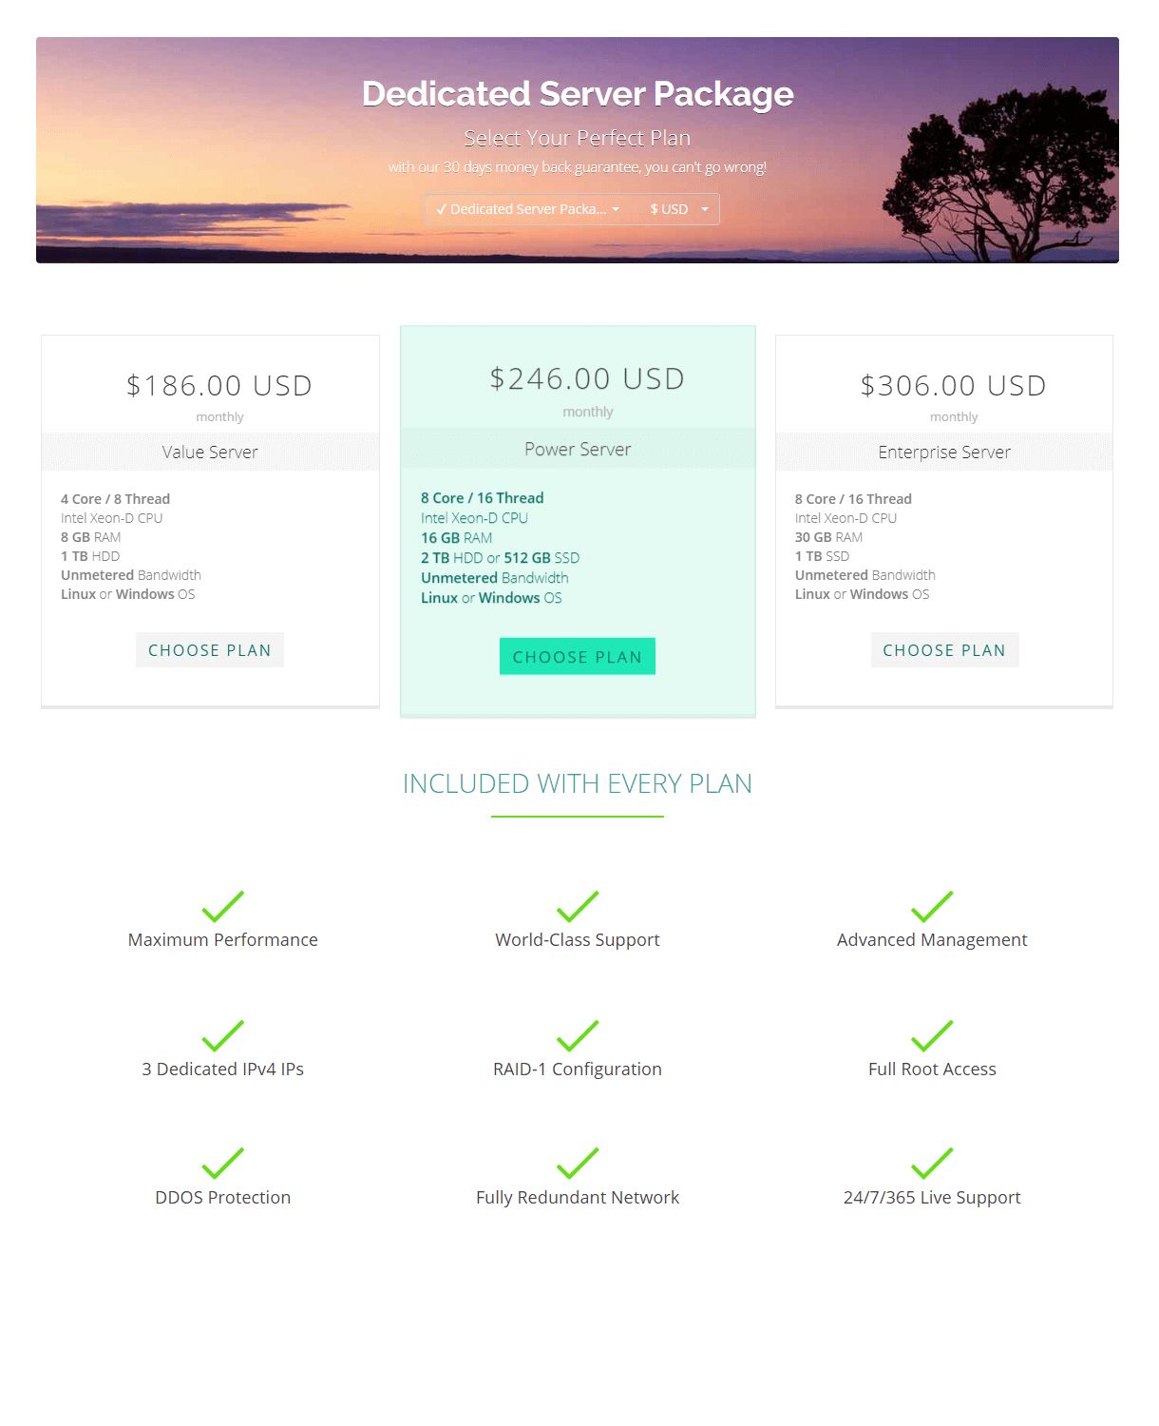Expand the $ USD currency selector

click(678, 209)
